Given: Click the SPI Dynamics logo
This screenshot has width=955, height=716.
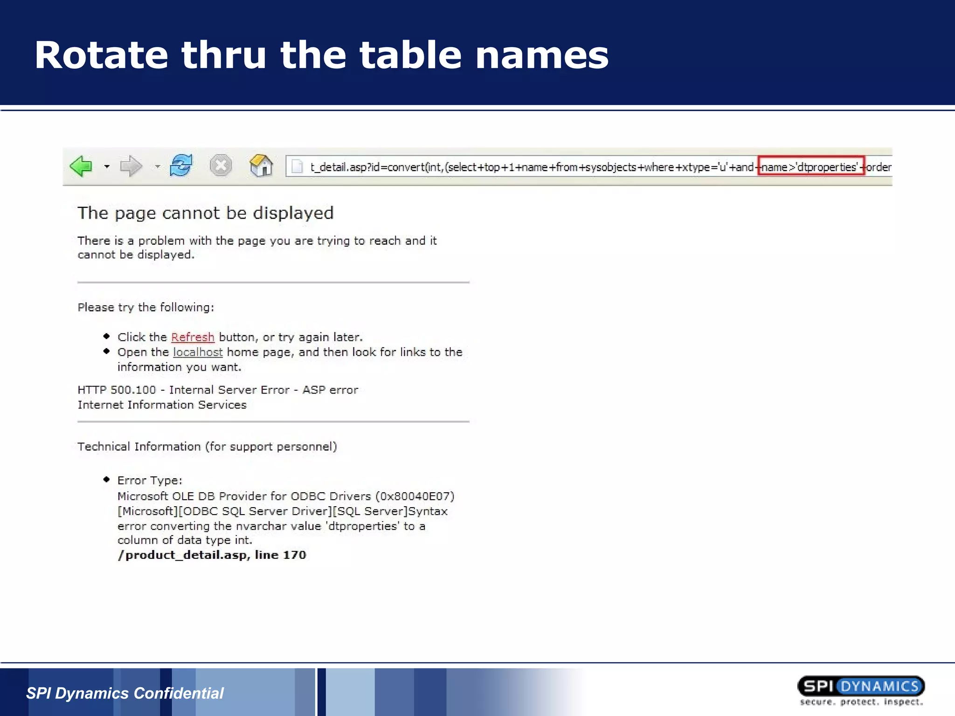Looking at the screenshot, I should (861, 691).
